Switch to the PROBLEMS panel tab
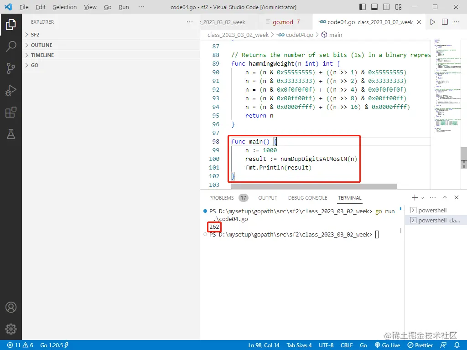 click(x=228, y=198)
